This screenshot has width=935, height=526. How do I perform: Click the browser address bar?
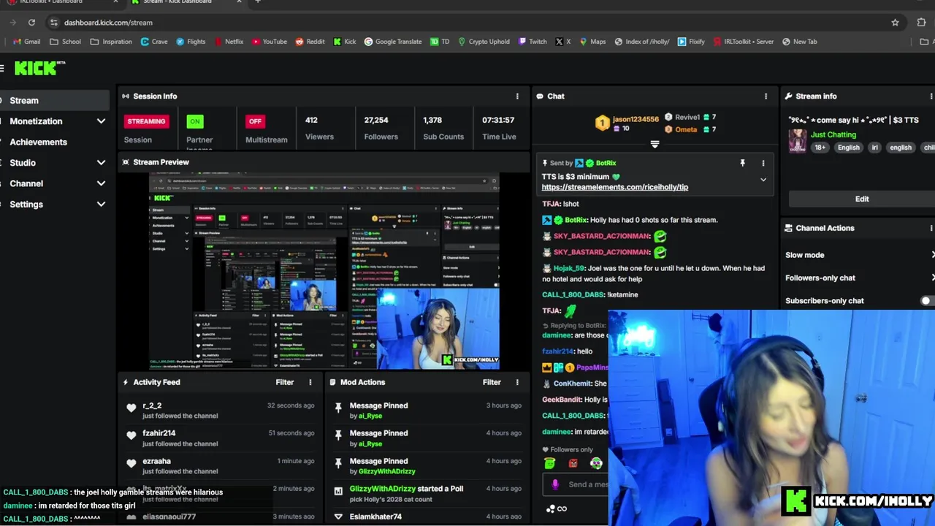point(467,23)
